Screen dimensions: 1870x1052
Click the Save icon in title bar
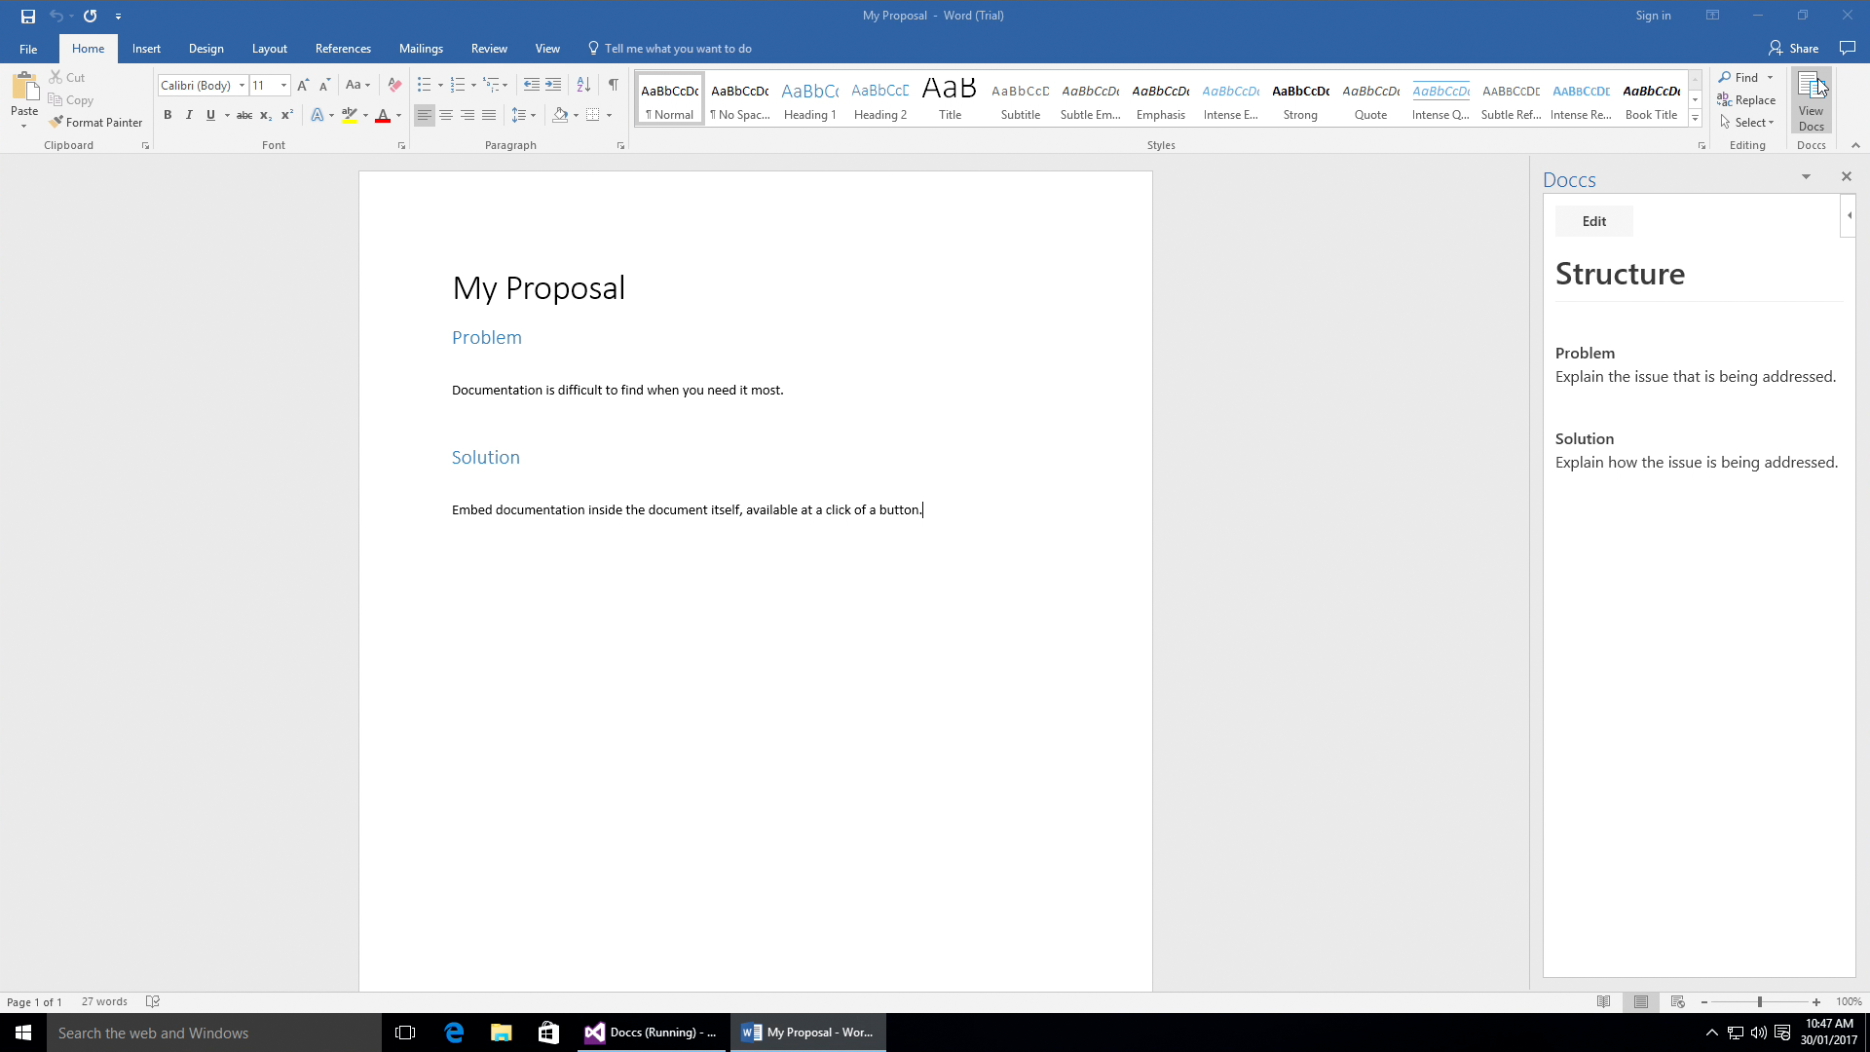[28, 16]
